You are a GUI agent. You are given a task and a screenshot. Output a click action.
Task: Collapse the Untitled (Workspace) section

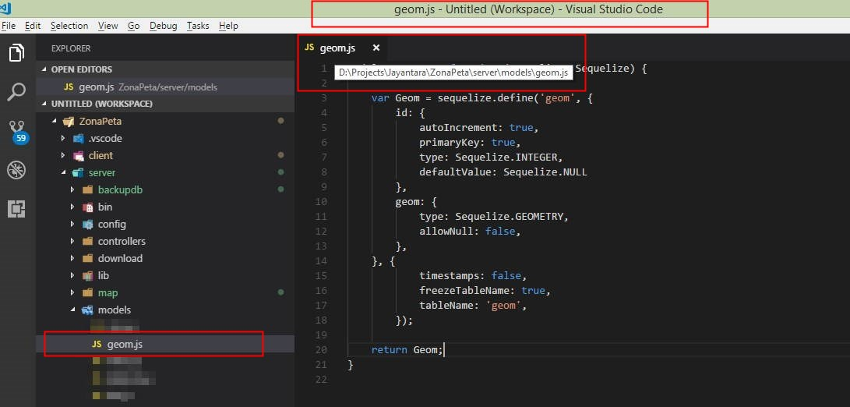(45, 104)
